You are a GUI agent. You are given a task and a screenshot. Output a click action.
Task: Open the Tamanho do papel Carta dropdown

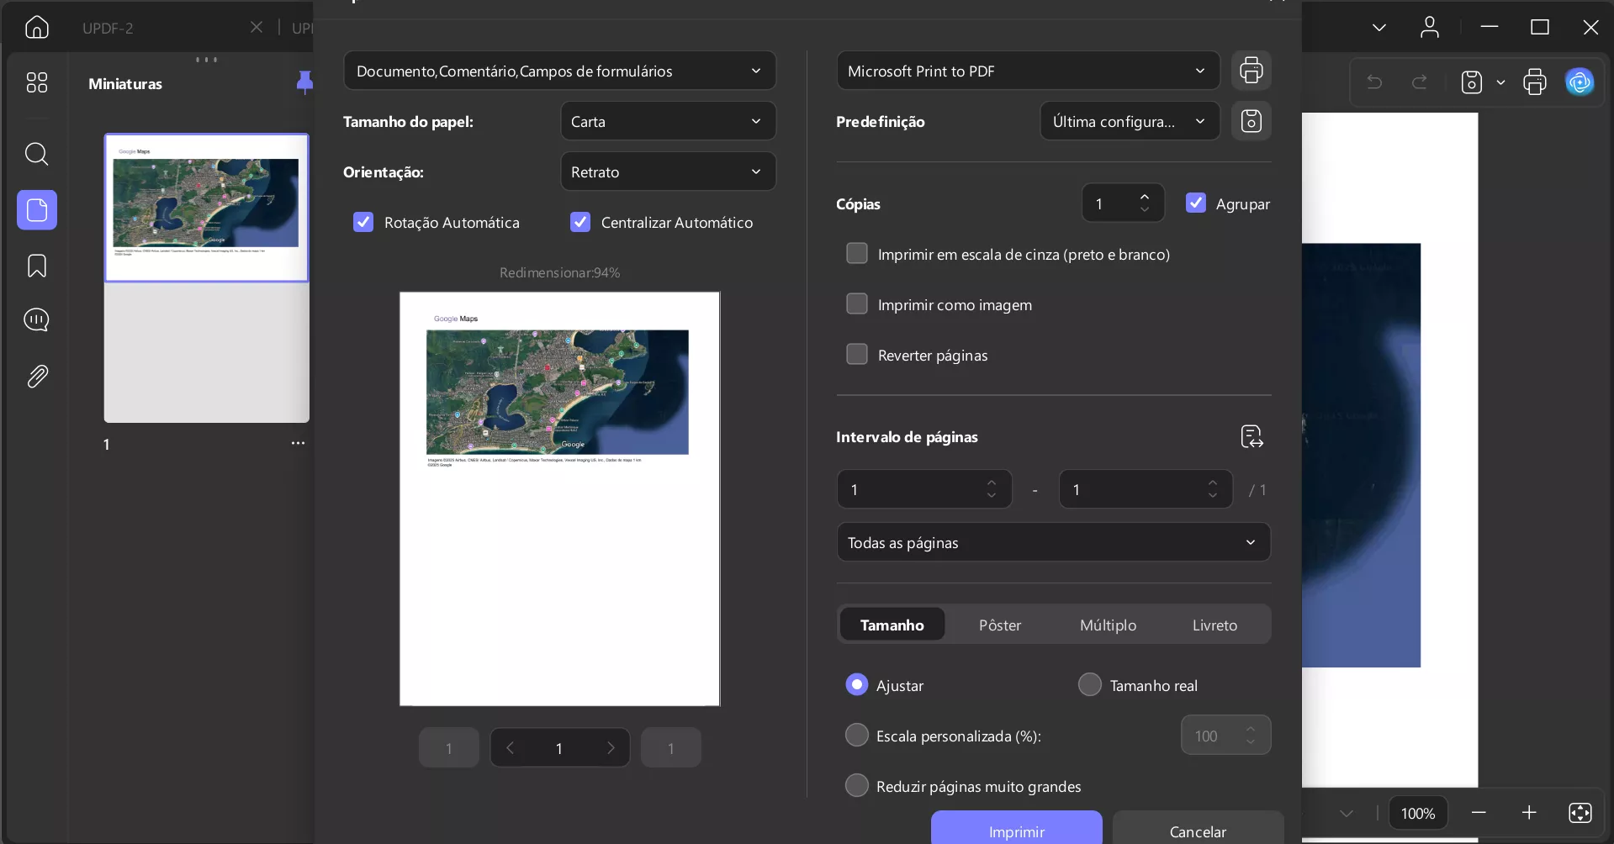pyautogui.click(x=668, y=121)
